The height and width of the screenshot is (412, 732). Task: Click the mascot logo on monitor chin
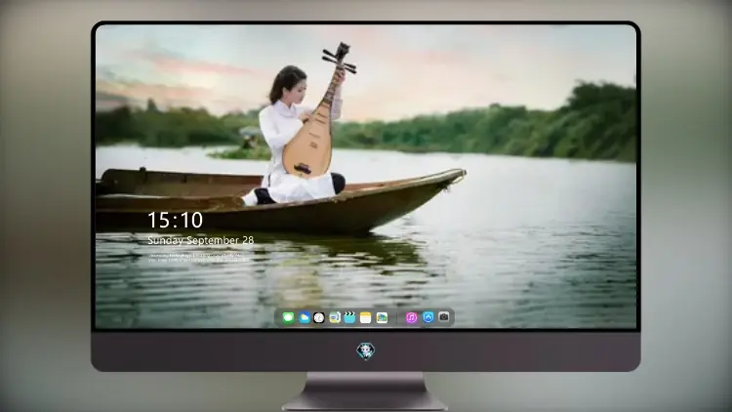pyautogui.click(x=366, y=351)
